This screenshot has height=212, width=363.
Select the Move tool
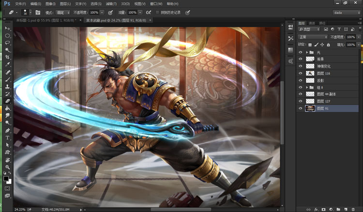[7, 28]
